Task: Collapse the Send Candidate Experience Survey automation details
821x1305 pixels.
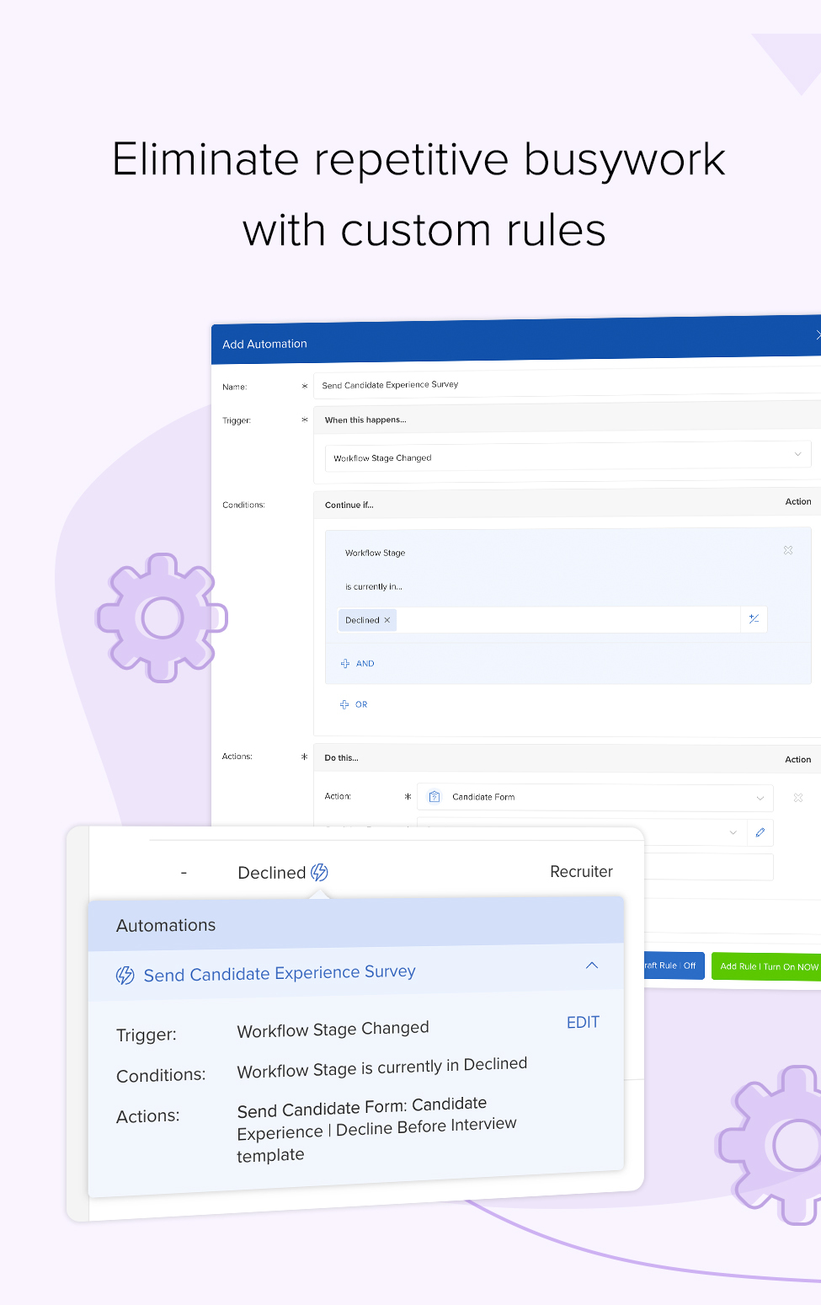Action: coord(592,965)
